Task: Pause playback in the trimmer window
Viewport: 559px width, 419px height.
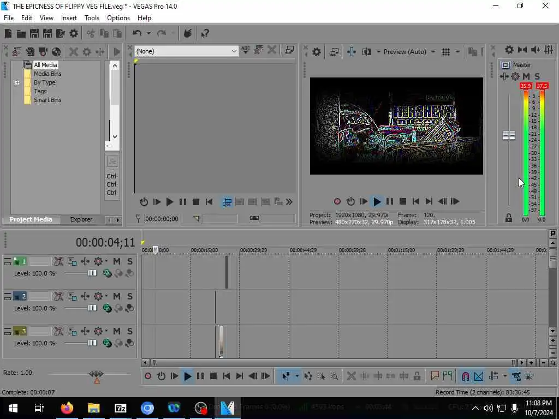Action: (182, 202)
